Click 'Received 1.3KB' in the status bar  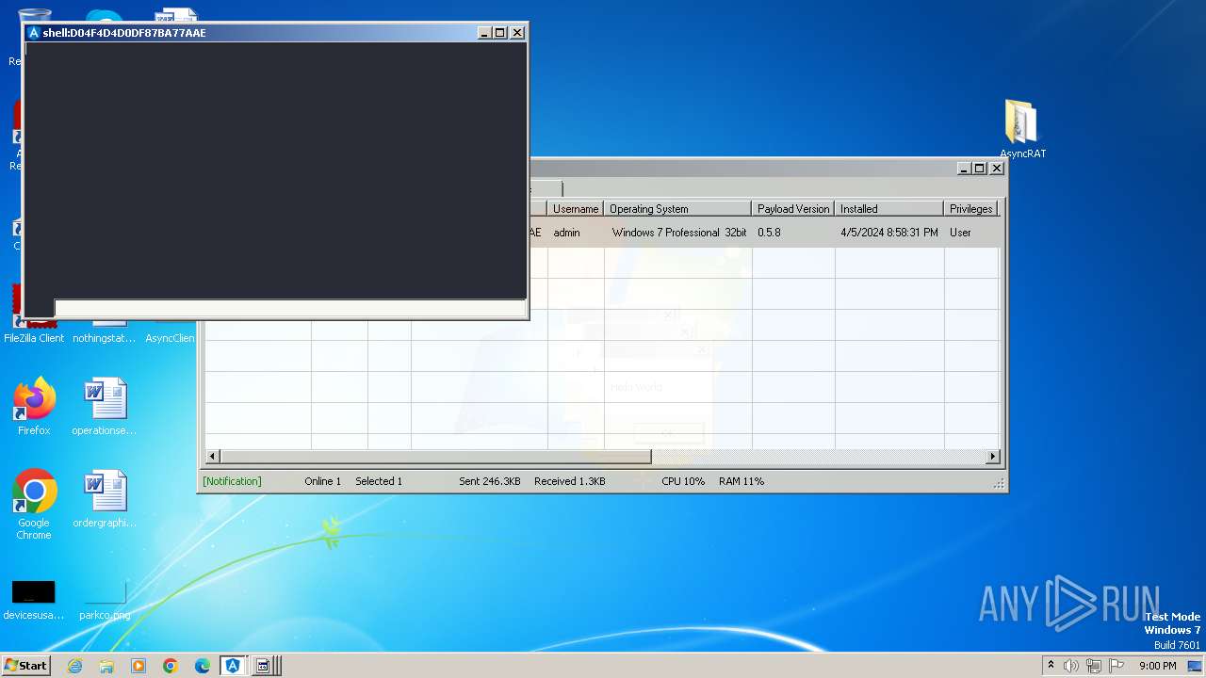click(569, 481)
